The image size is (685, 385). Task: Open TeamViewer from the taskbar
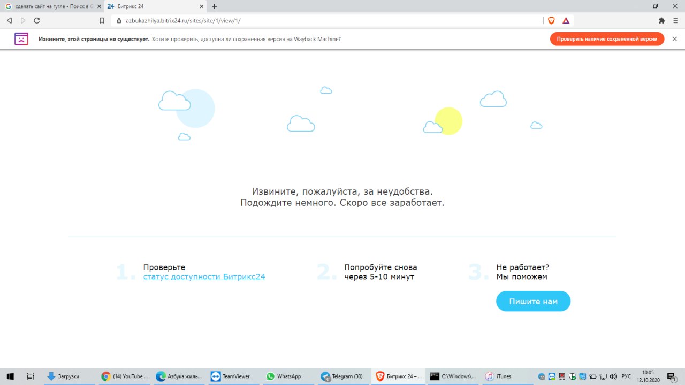click(x=234, y=376)
